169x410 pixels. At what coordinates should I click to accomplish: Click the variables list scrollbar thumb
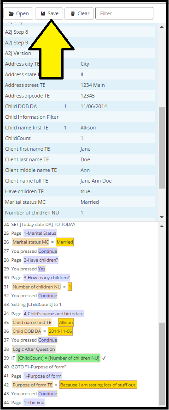tap(162, 147)
